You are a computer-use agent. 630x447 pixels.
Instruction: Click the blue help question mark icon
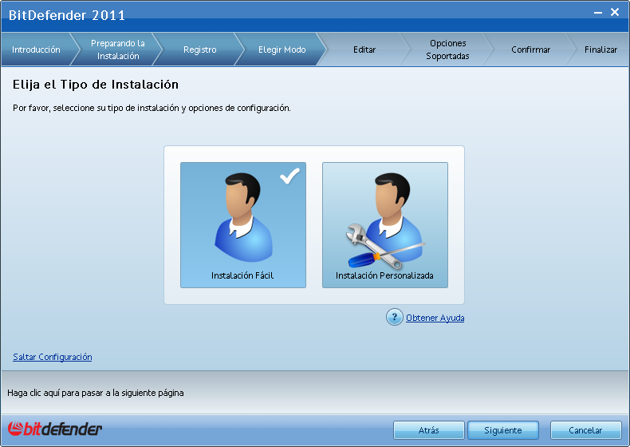point(394,318)
